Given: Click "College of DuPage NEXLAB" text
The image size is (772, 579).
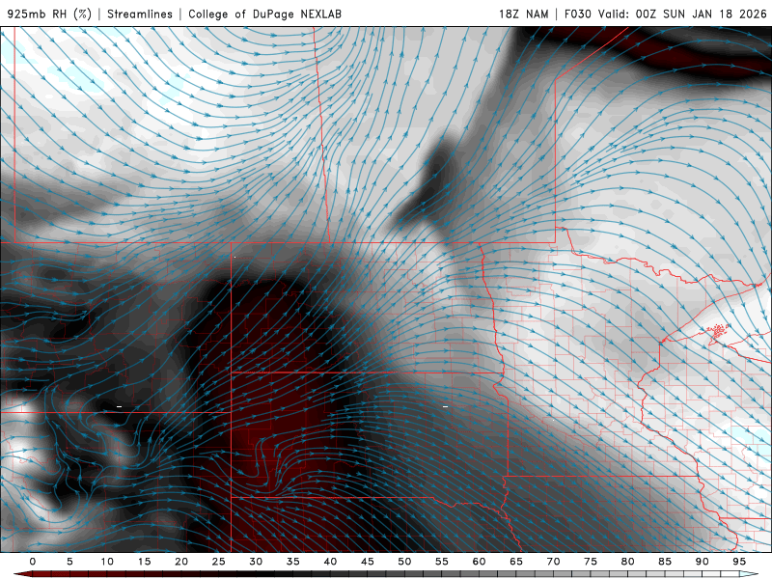Looking at the screenshot, I should coord(264,14).
